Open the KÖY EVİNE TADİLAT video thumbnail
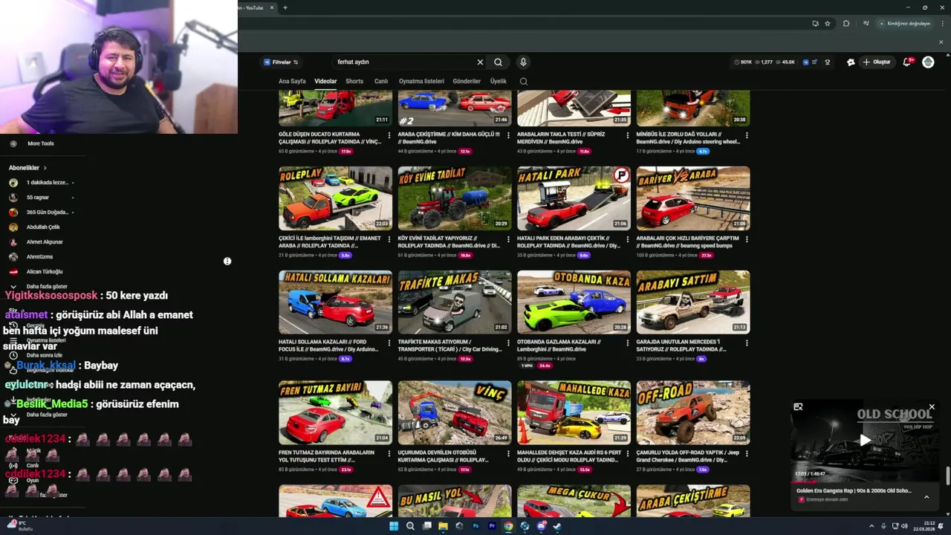The height and width of the screenshot is (535, 951). point(455,198)
